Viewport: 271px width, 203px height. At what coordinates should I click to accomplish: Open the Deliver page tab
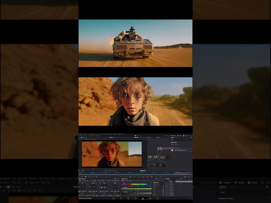(x=158, y=198)
